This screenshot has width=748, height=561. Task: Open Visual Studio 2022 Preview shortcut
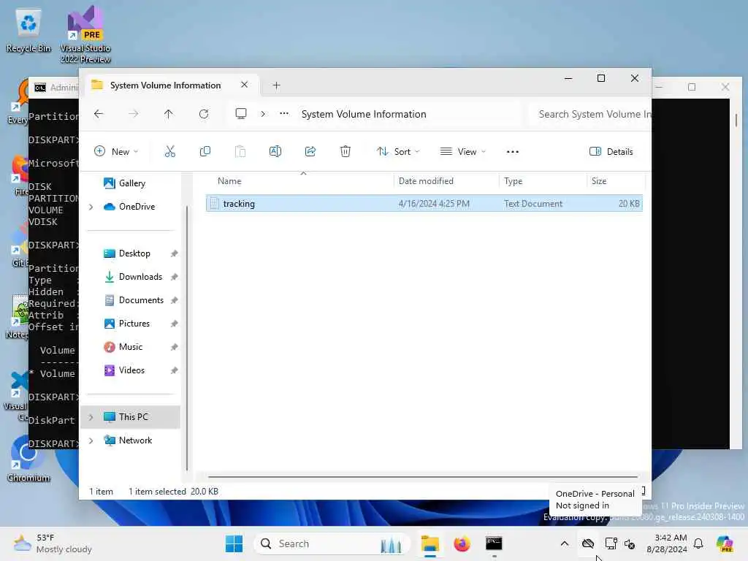coord(85,34)
